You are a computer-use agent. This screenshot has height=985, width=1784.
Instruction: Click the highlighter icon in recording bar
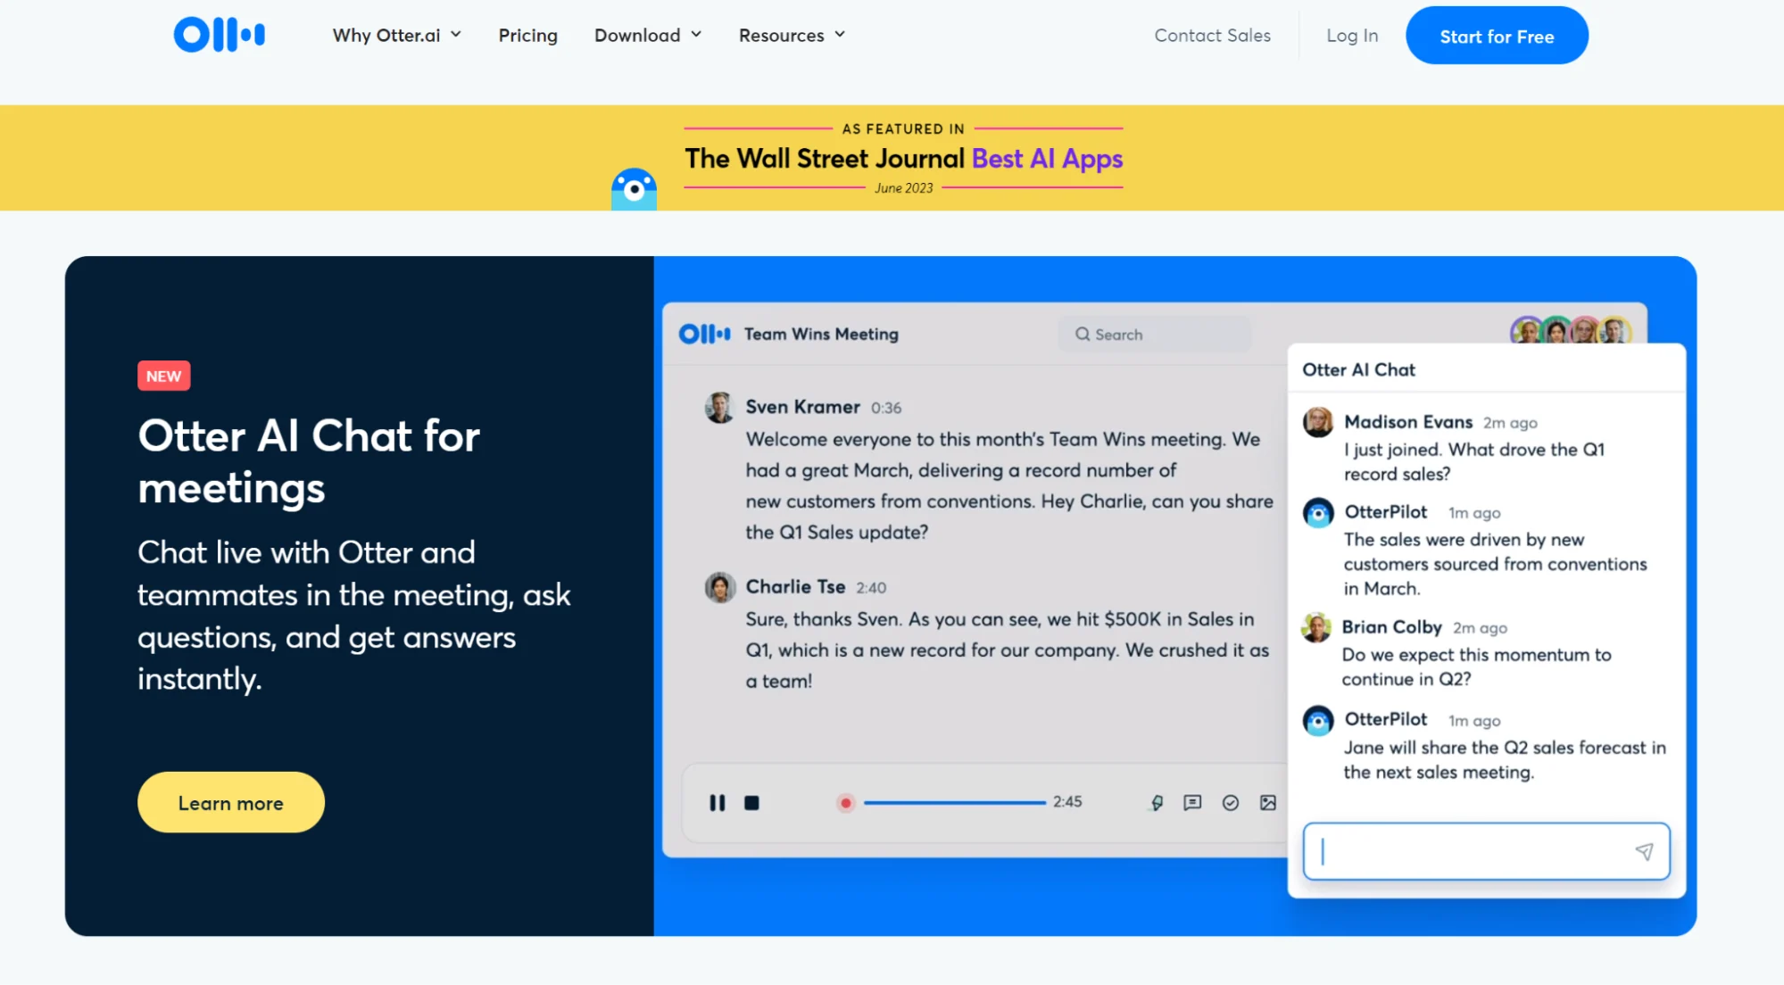click(x=1157, y=803)
